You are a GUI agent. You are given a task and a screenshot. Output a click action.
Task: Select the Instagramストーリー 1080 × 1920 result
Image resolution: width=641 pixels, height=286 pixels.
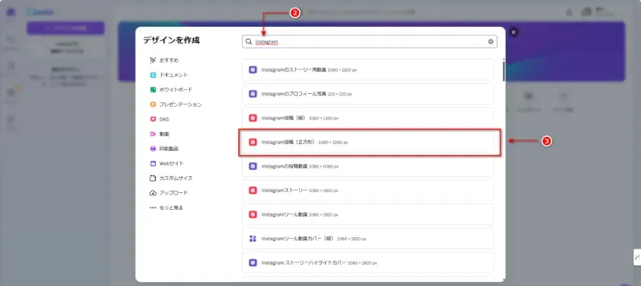tap(368, 191)
